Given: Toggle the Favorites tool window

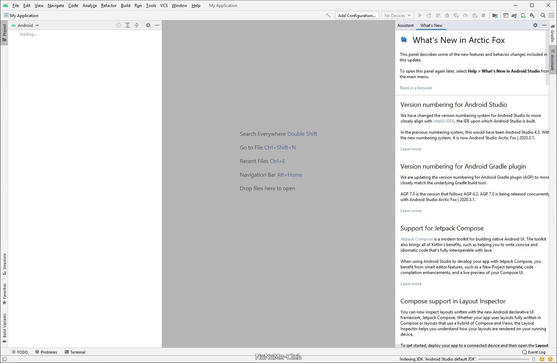Looking at the screenshot, I should [4, 294].
